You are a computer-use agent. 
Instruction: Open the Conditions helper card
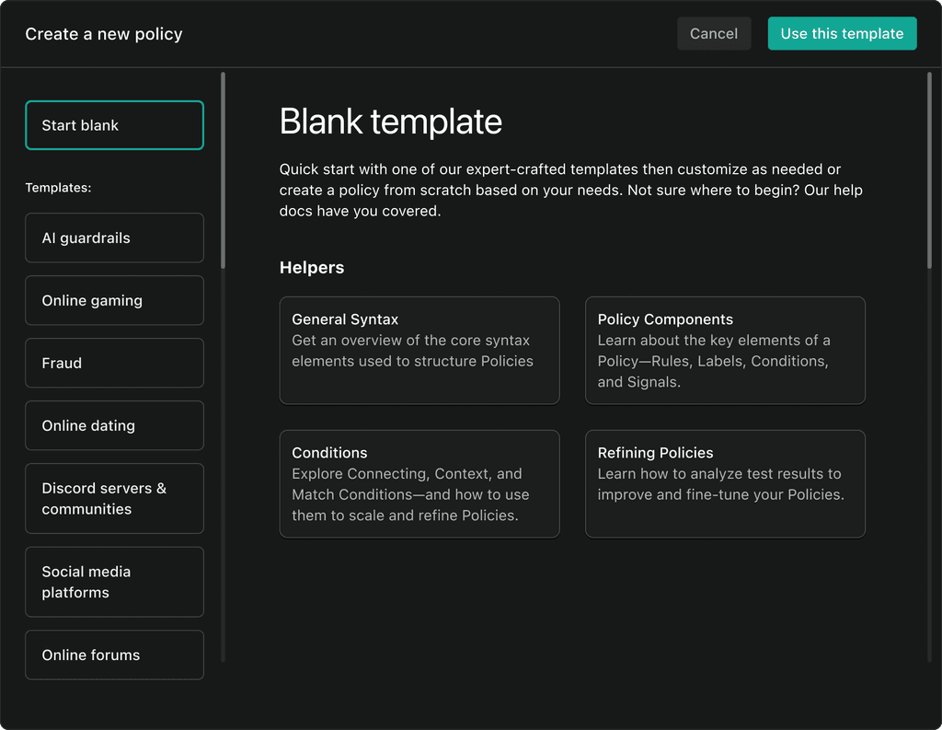(419, 484)
